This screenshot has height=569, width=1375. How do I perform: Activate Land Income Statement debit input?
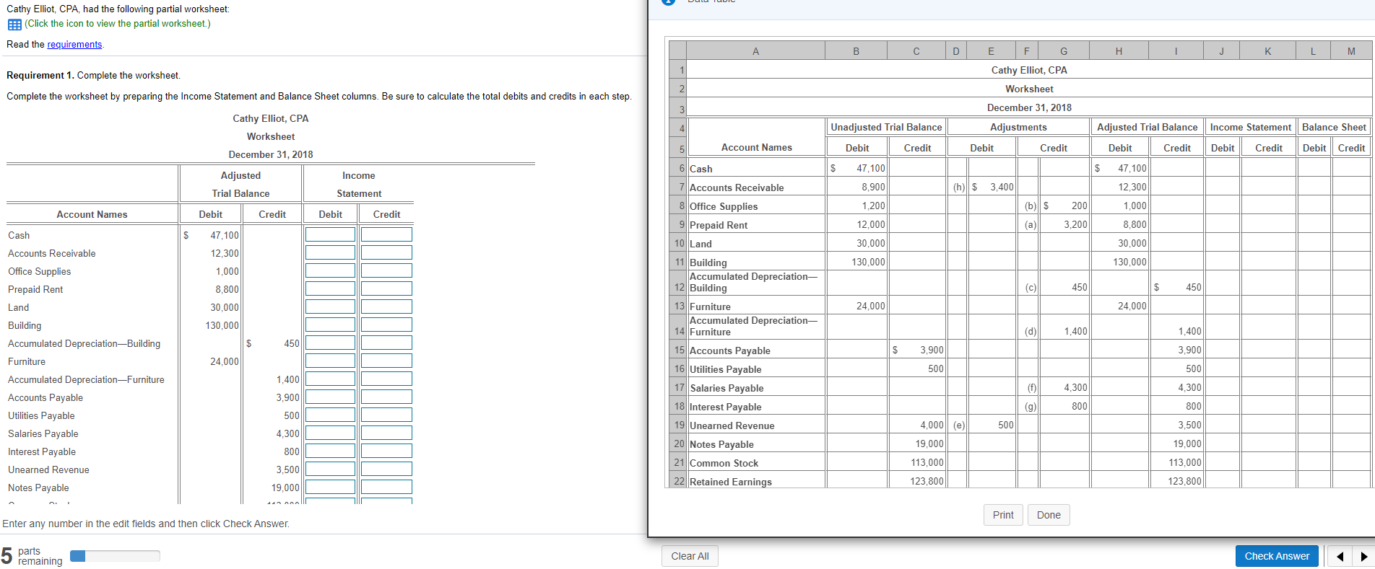click(x=330, y=306)
